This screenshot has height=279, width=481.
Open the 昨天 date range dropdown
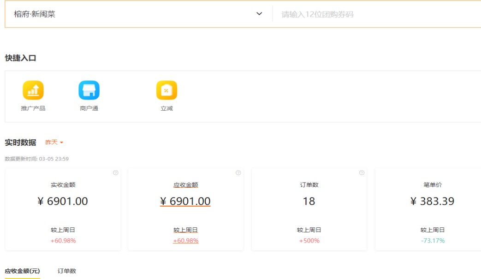(x=54, y=142)
